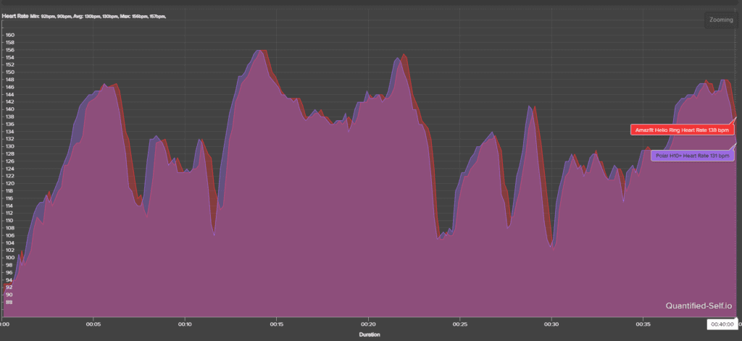The image size is (742, 341).
Task: Open the Quantified-Self.io watermark link
Action: [x=697, y=306]
